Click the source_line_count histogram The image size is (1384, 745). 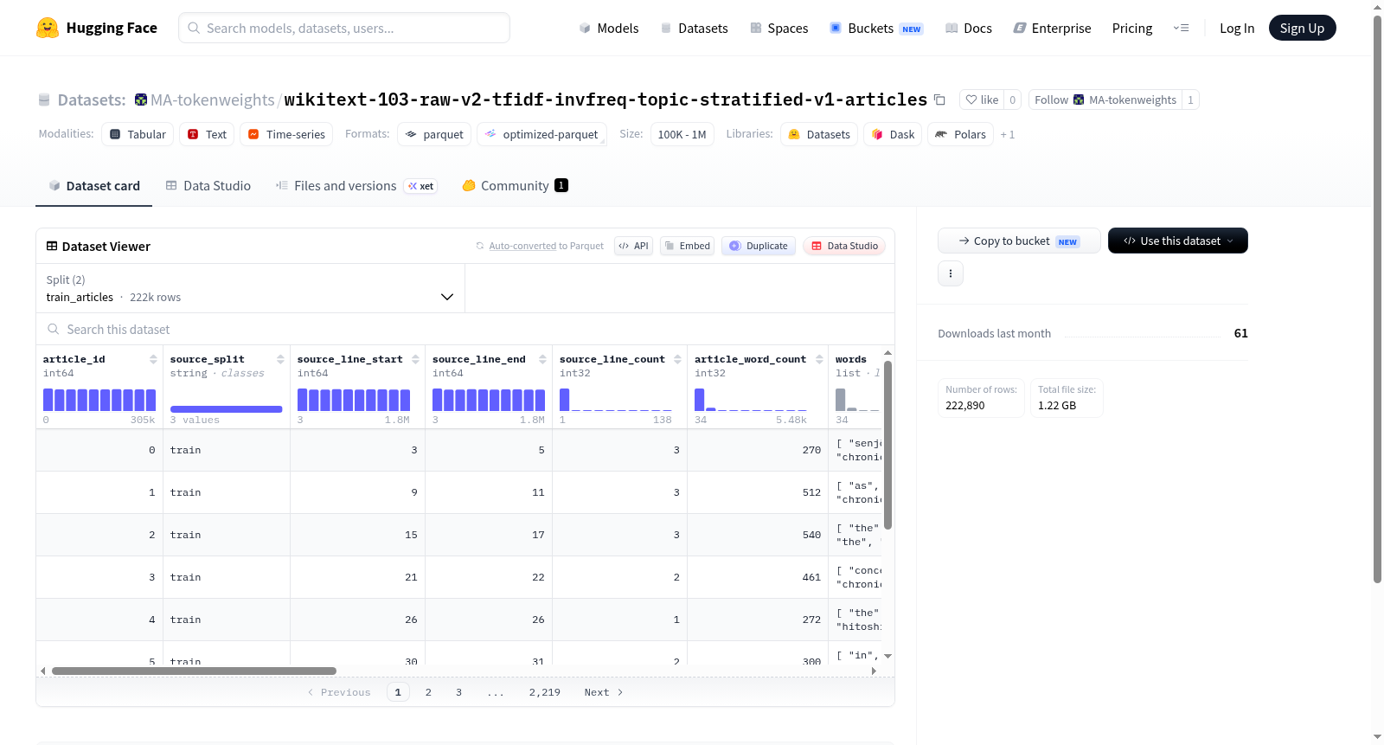tap(616, 400)
